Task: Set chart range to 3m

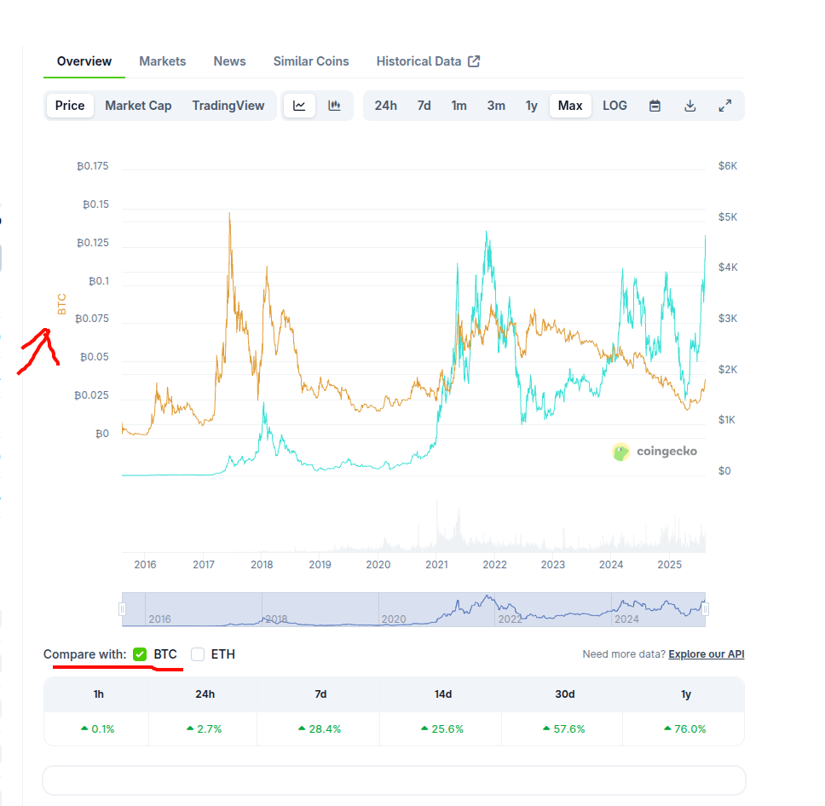Action: [496, 106]
